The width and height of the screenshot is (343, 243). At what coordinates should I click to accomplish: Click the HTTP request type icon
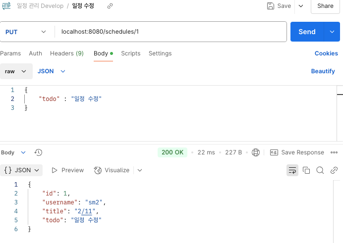6,5
